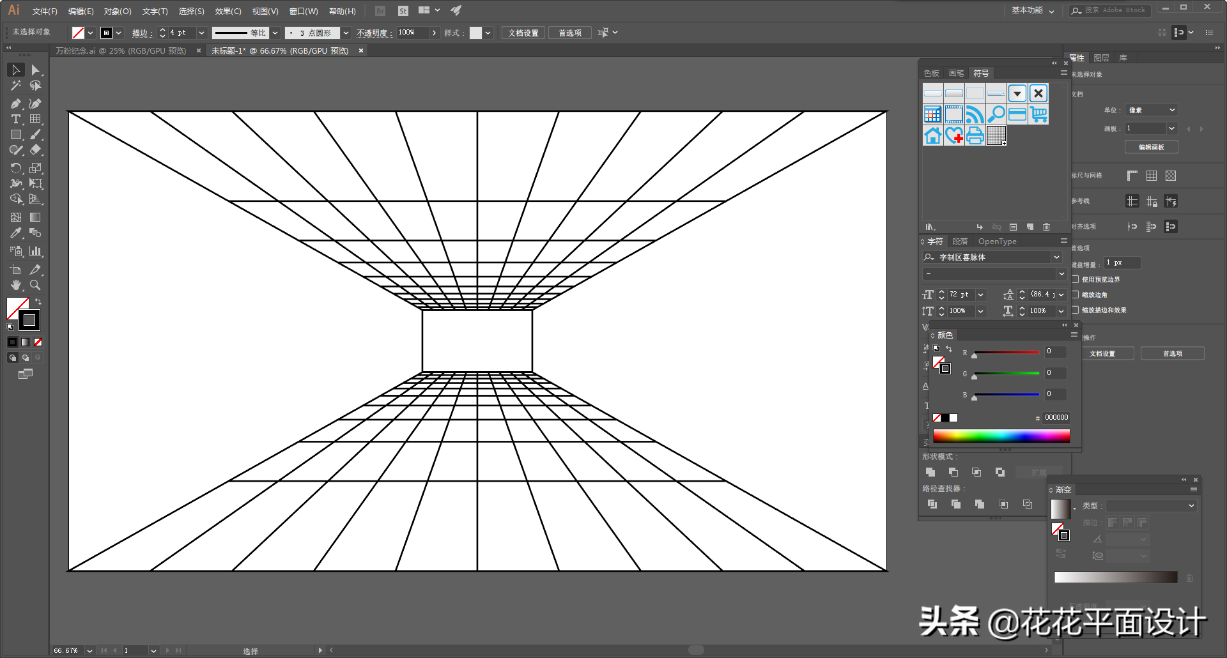Click the 编辑画板 button
Viewport: 1227px width, 658px height.
click(x=1151, y=147)
